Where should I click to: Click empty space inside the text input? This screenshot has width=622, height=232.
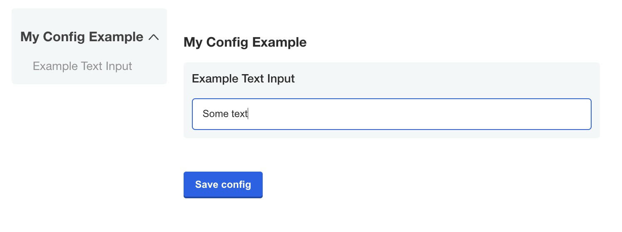[x=416, y=114]
